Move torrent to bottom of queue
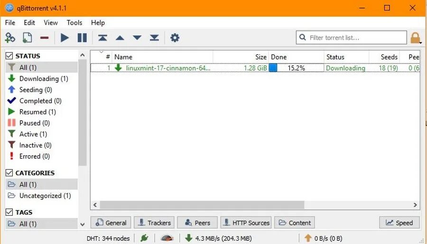 click(154, 38)
